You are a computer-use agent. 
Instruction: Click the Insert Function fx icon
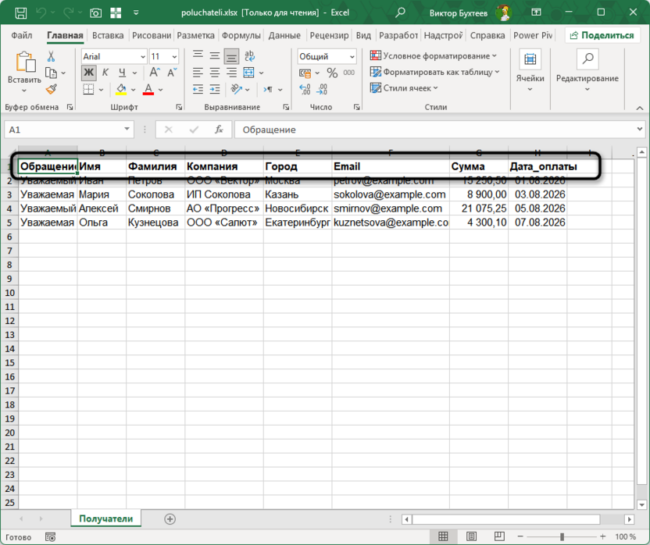click(x=219, y=130)
